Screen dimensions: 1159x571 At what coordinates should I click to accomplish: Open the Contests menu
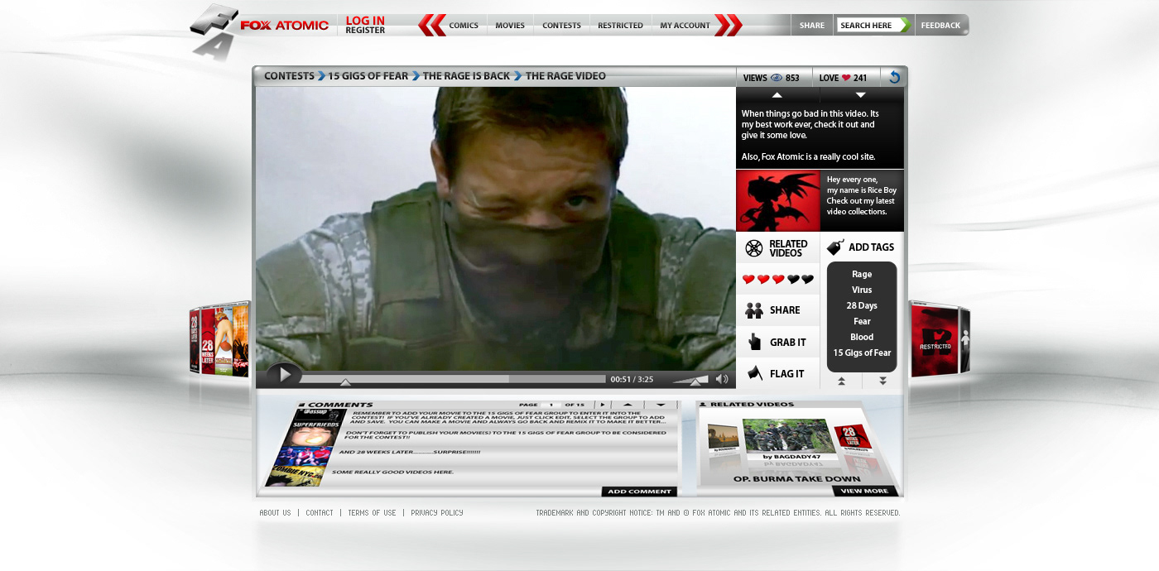(561, 26)
